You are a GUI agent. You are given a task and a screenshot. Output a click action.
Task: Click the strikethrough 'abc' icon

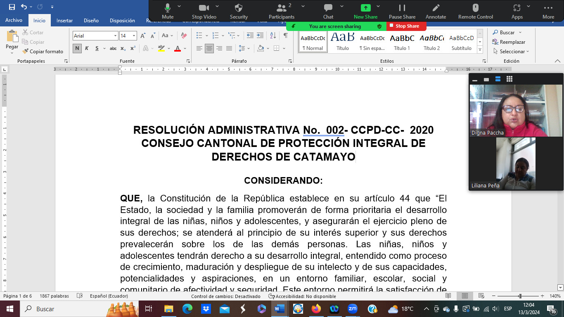click(x=113, y=48)
